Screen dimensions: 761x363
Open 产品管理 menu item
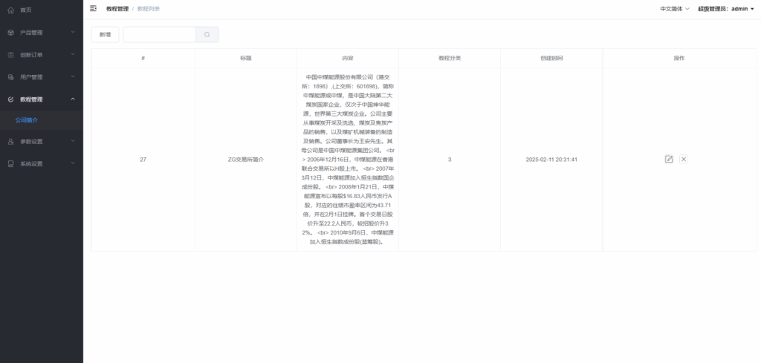pyautogui.click(x=42, y=33)
